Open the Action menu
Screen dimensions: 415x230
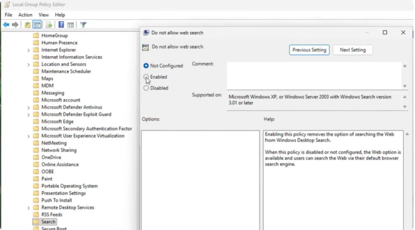click(x=25, y=15)
